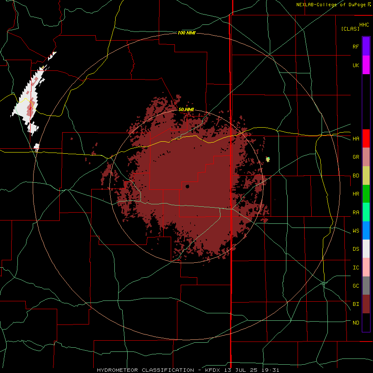
Task: Click the "KFDX" radar site identifier
Action: [213, 370]
